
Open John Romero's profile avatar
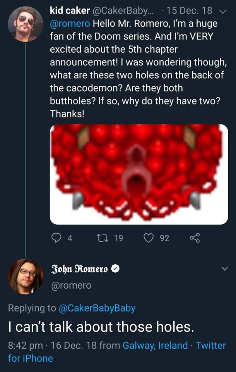coord(26,276)
